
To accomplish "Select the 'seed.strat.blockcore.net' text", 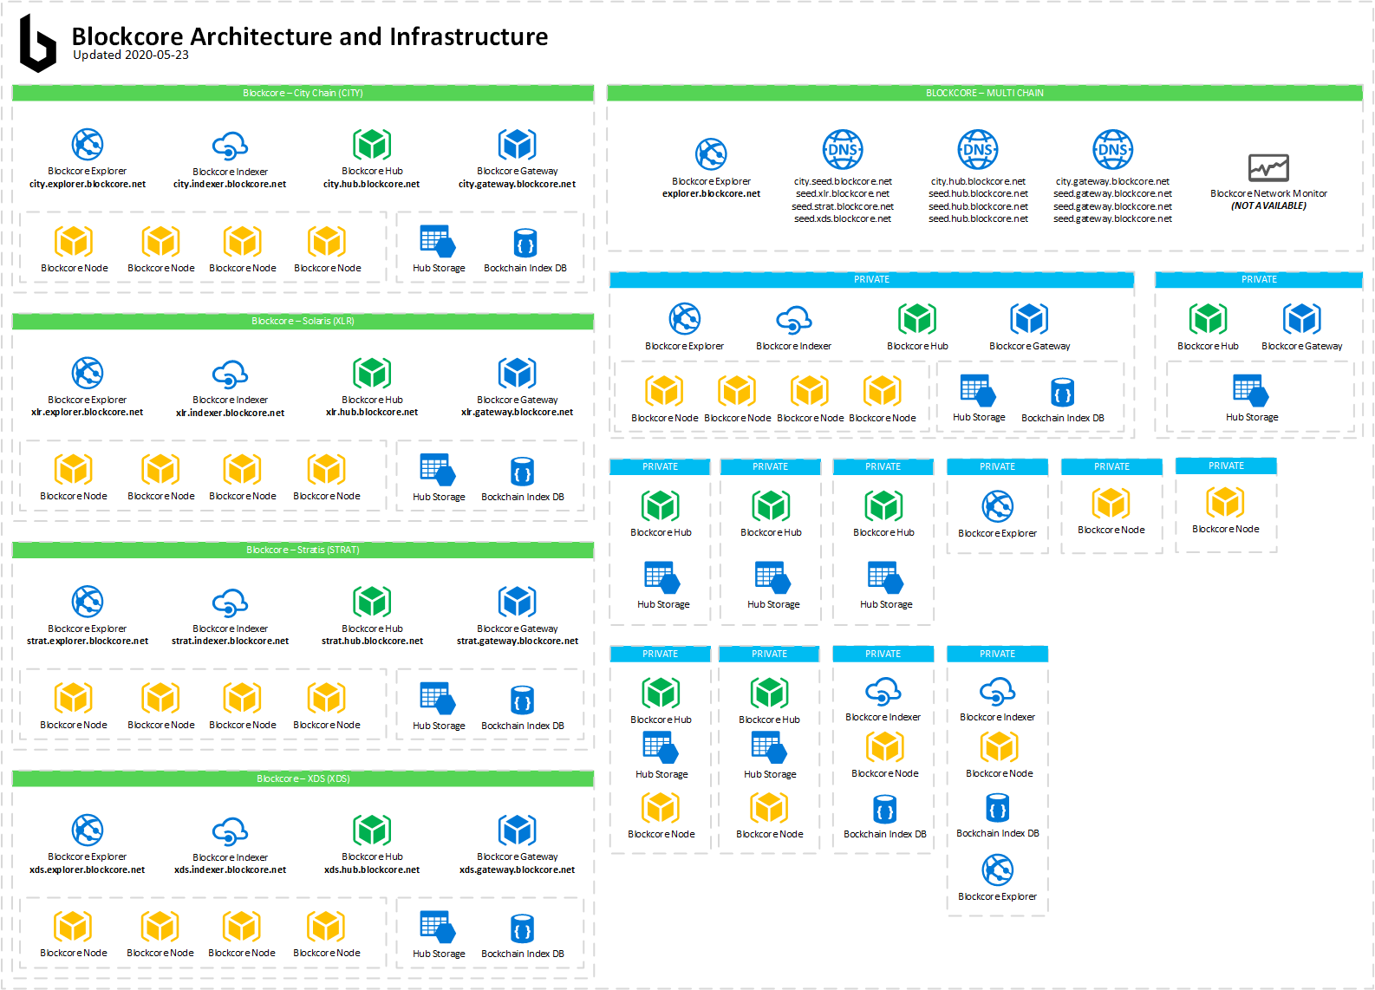I will pos(843,206).
